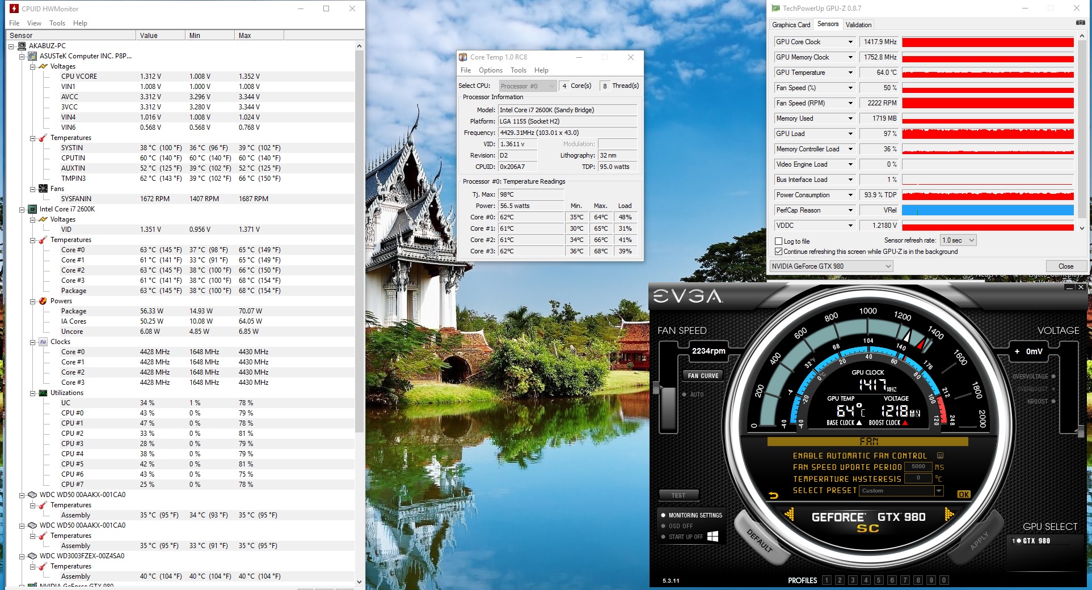Go to next GPU with right arrow
1092x590 pixels.
click(x=949, y=515)
